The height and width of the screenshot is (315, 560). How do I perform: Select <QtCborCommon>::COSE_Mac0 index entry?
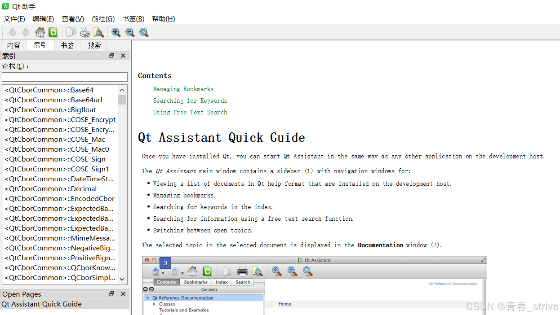click(x=60, y=149)
